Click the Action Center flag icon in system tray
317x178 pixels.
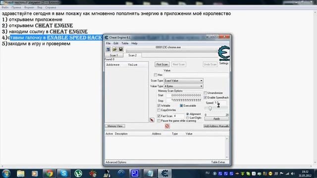coord(281,174)
